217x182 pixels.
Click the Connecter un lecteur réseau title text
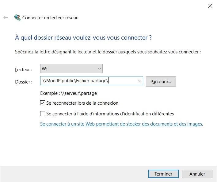tap(50, 18)
